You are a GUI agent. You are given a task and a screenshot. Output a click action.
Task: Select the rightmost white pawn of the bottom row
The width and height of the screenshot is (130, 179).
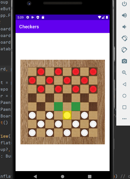84,133
